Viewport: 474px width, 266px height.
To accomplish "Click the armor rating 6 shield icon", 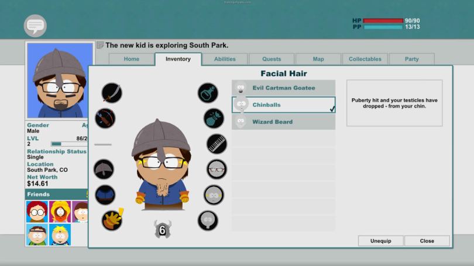I will coord(162,229).
